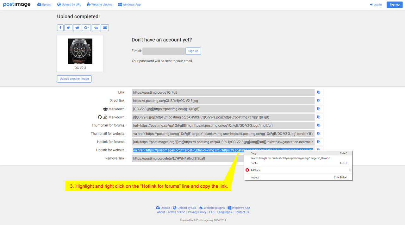Share to Twitter icon
The width and height of the screenshot is (405, 225).
coord(68,28)
